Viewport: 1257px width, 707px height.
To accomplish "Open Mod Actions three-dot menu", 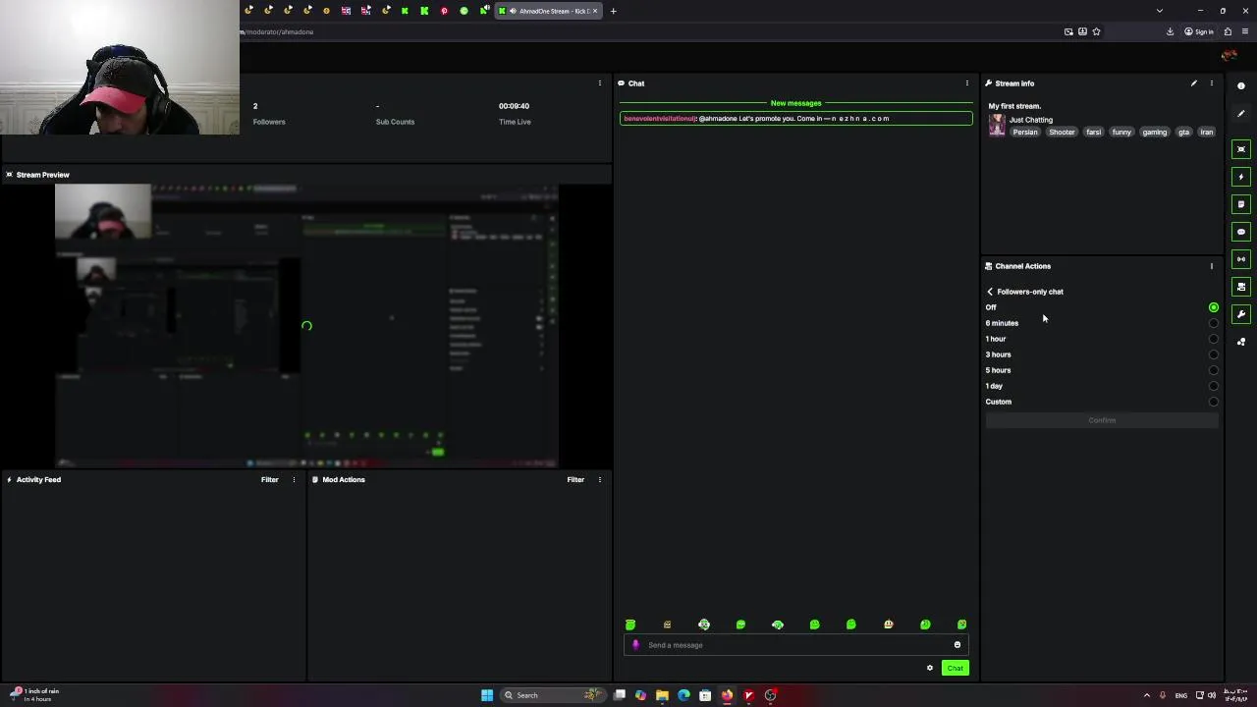I will (600, 480).
